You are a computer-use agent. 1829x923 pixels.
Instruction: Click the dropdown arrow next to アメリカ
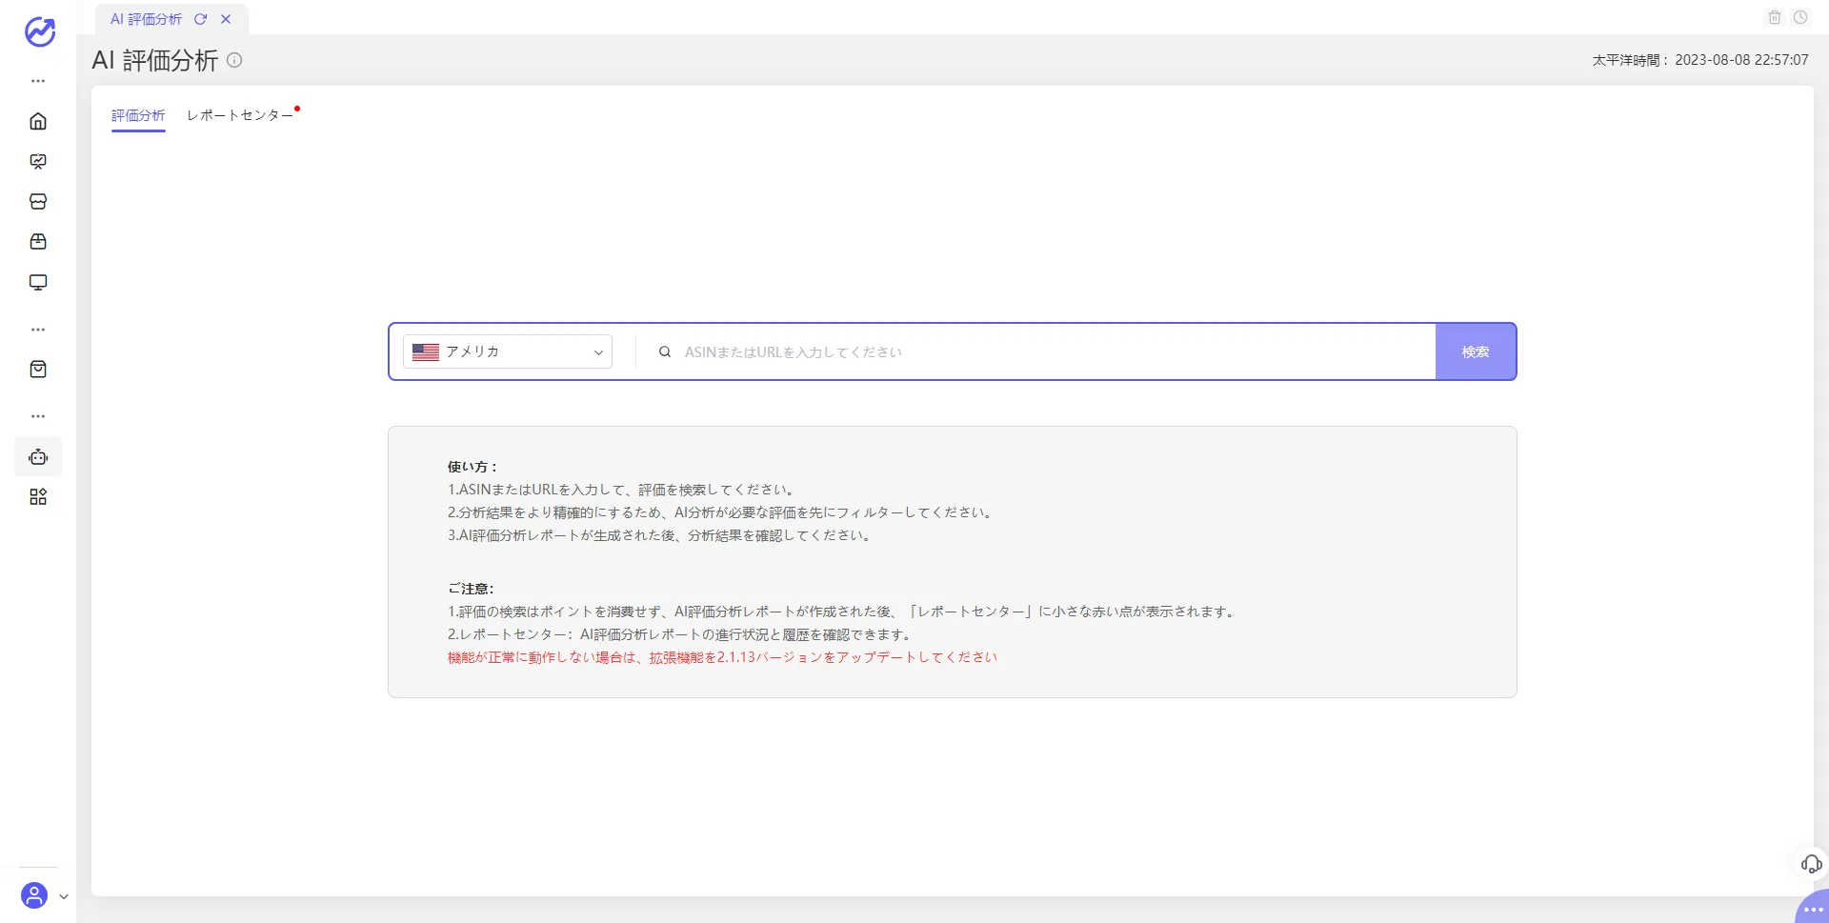coord(598,352)
